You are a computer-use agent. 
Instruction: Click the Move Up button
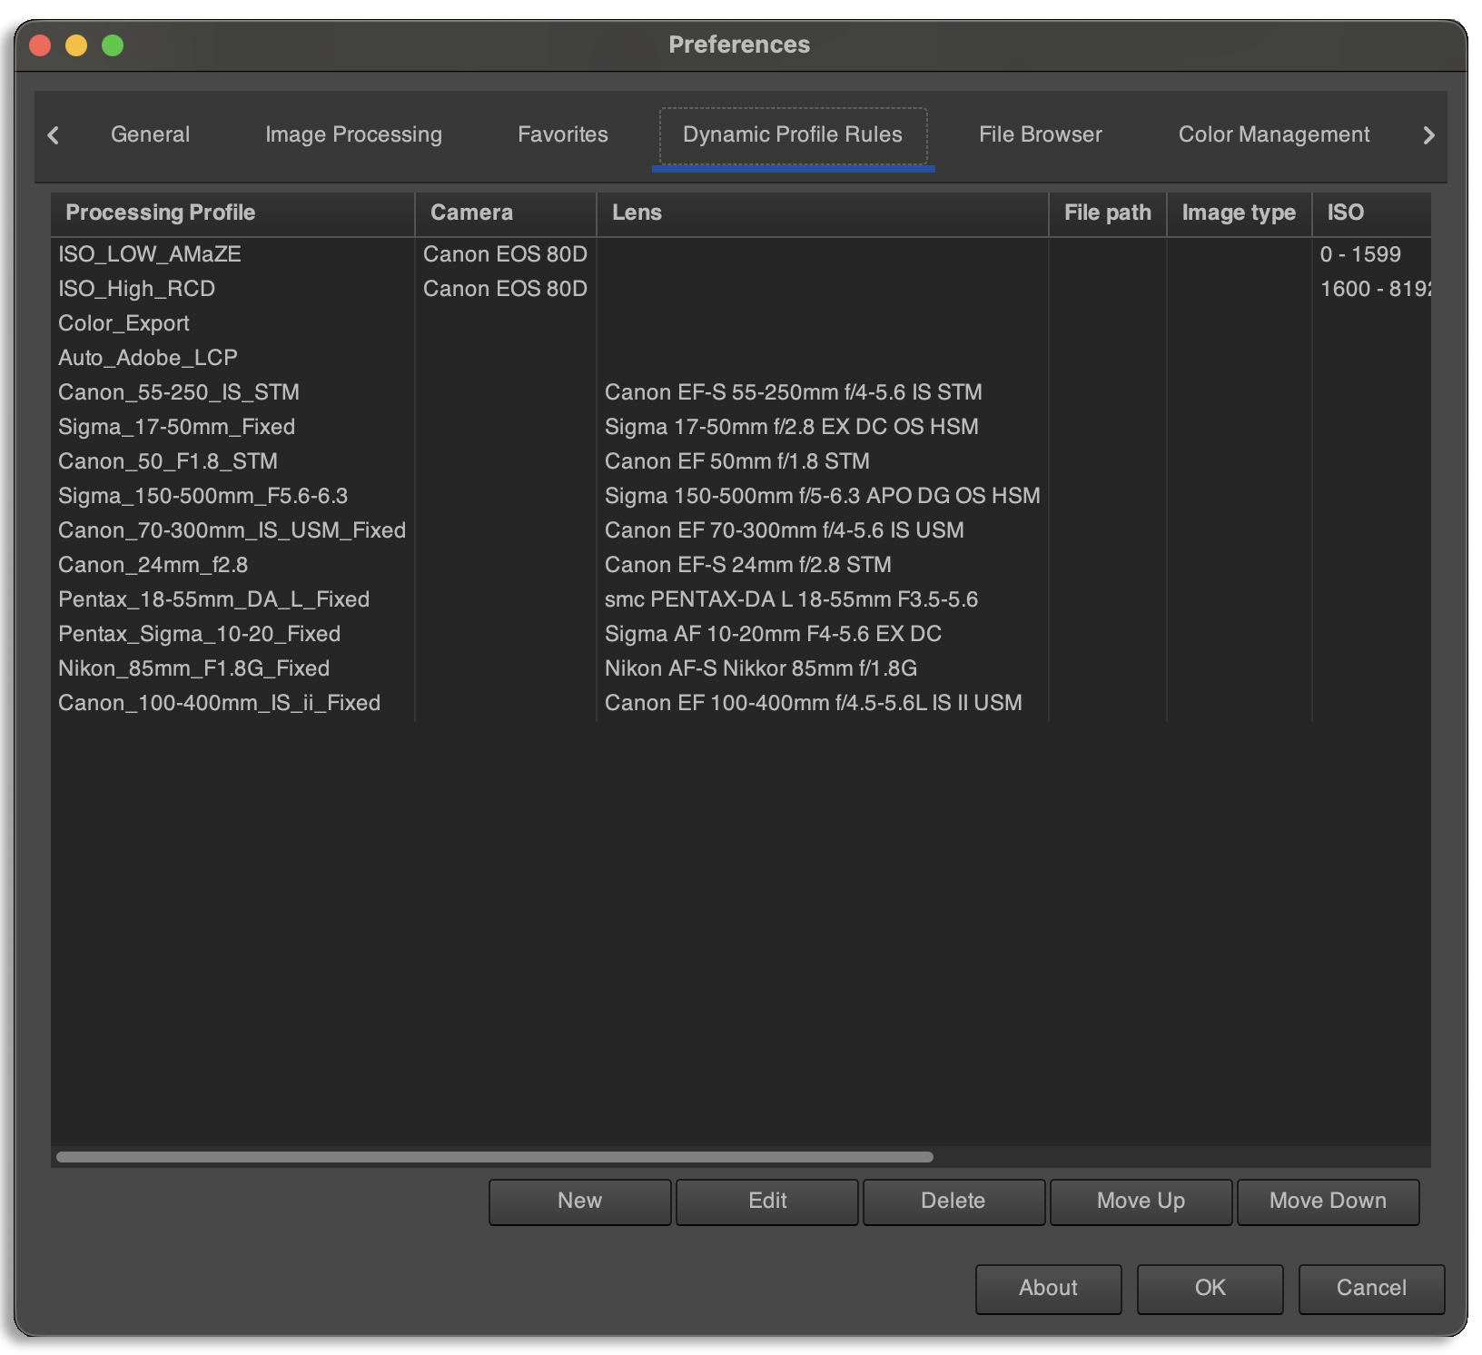pos(1141,1201)
